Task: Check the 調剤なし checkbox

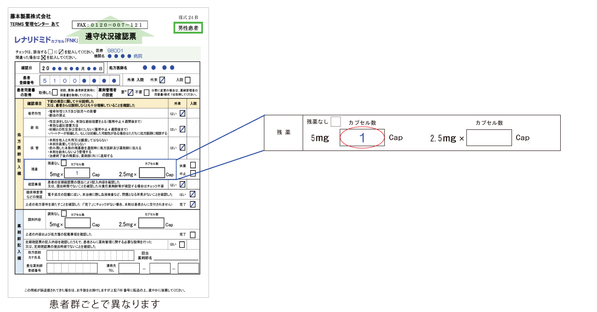Action: (64, 214)
